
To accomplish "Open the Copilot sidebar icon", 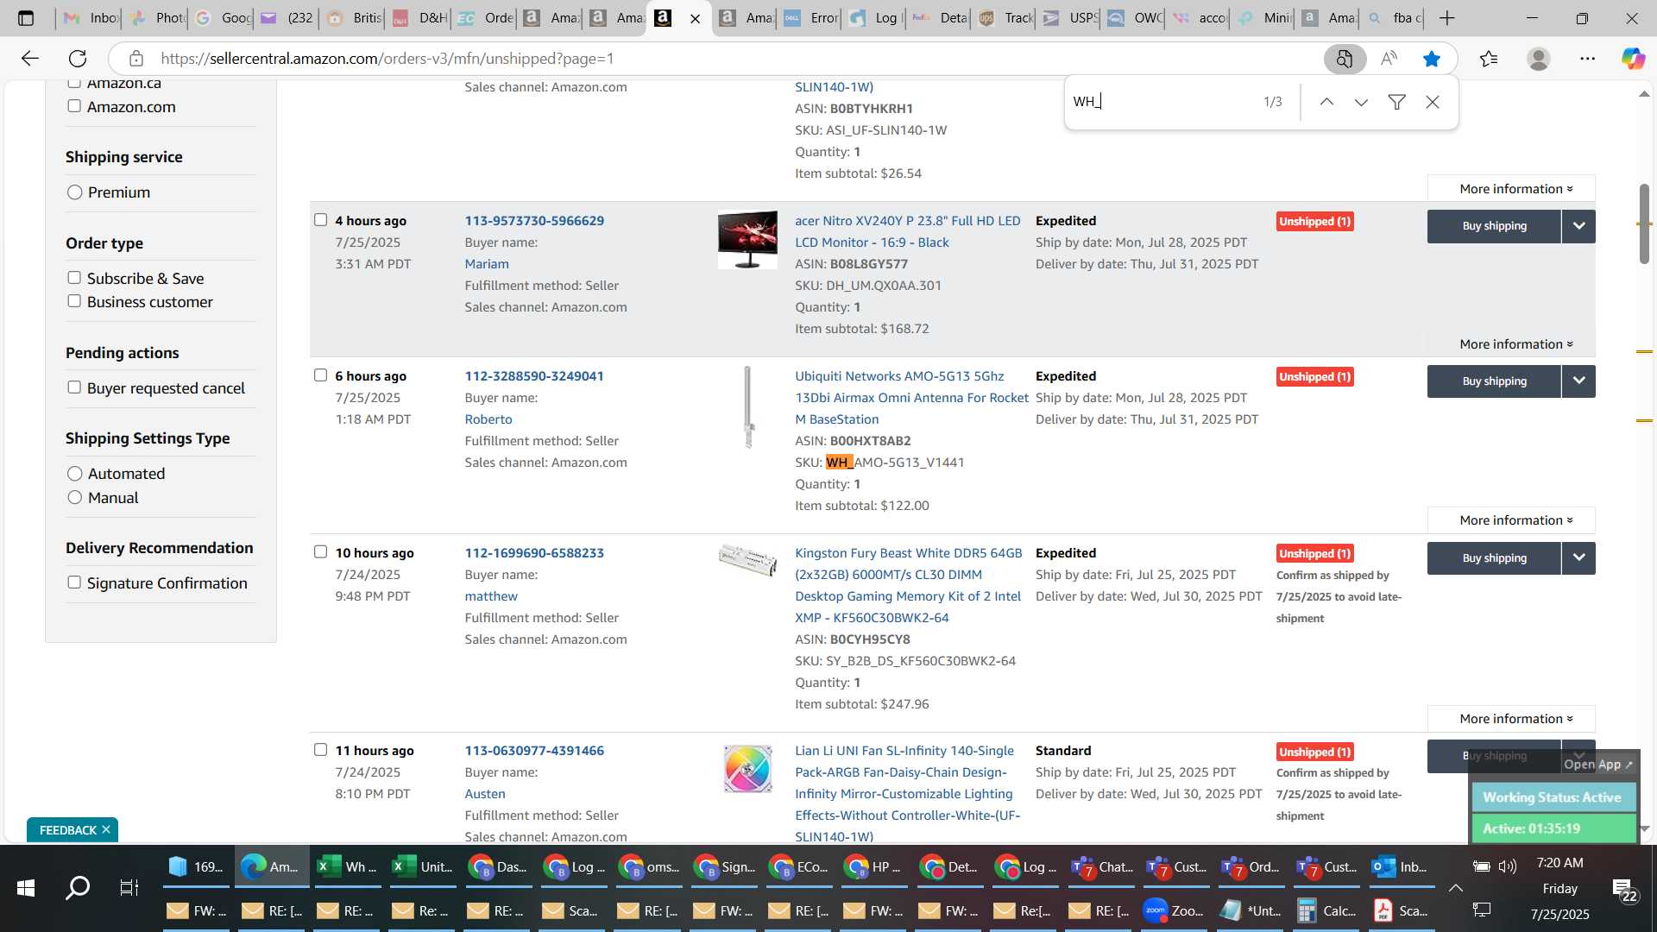I will coord(1633,59).
